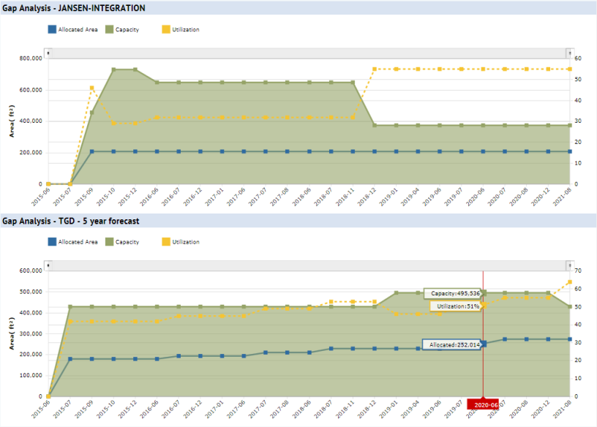This screenshot has height=427, width=597.
Task: Grab the left scrollbar handle of JANSEN-INTEGRATION chart
Action: (48, 53)
